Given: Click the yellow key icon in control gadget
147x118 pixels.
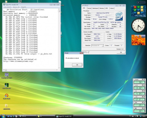Looking at the screenshot, I should coord(138,13).
